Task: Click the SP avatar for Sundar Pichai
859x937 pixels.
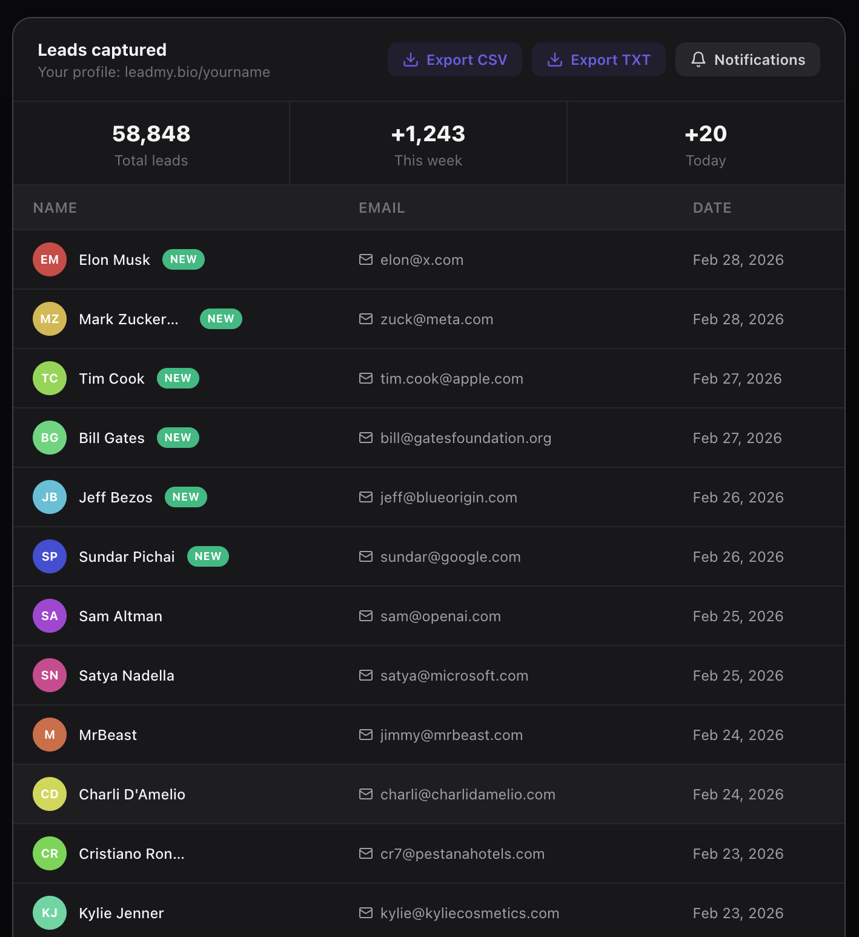Action: 50,556
